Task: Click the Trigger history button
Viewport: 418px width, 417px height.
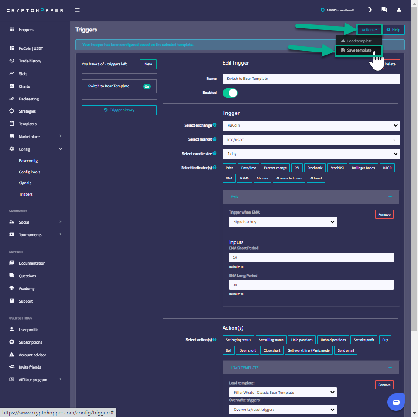Action: (x=119, y=110)
